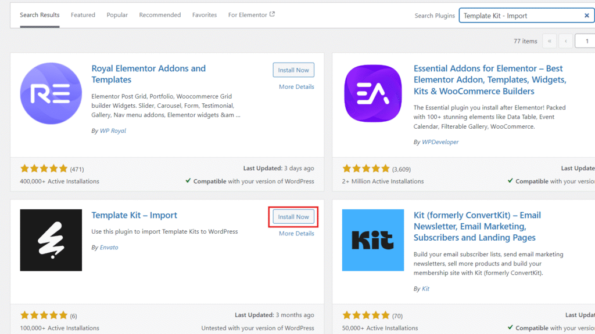Click the current page number field

586,41
